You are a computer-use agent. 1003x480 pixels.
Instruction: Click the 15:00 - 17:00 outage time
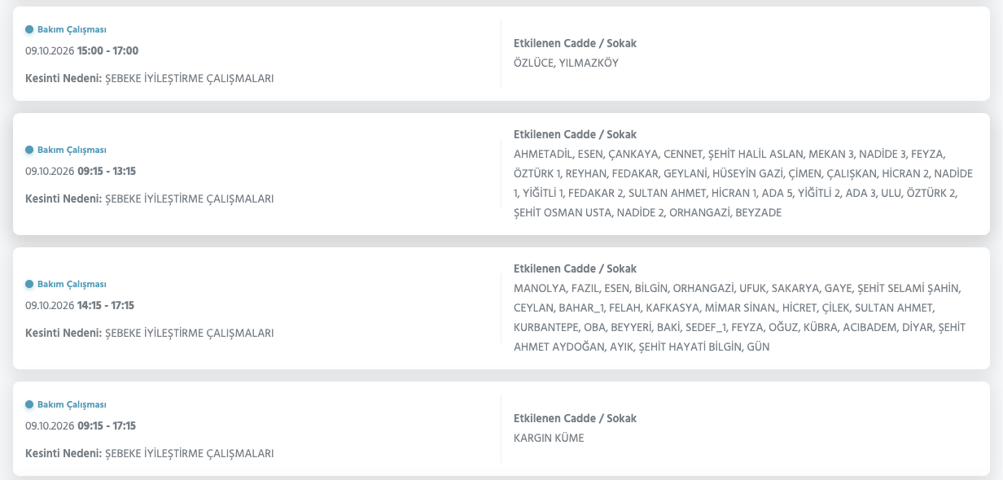coord(107,50)
